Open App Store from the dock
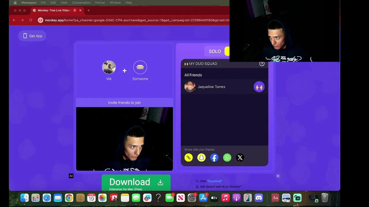Viewport: 369px width, 207px height. (x=203, y=198)
